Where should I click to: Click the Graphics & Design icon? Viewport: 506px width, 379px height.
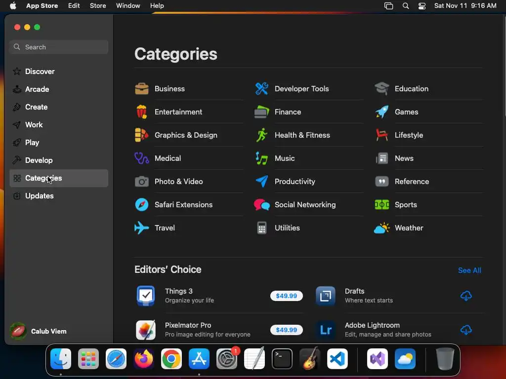pyautogui.click(x=141, y=135)
